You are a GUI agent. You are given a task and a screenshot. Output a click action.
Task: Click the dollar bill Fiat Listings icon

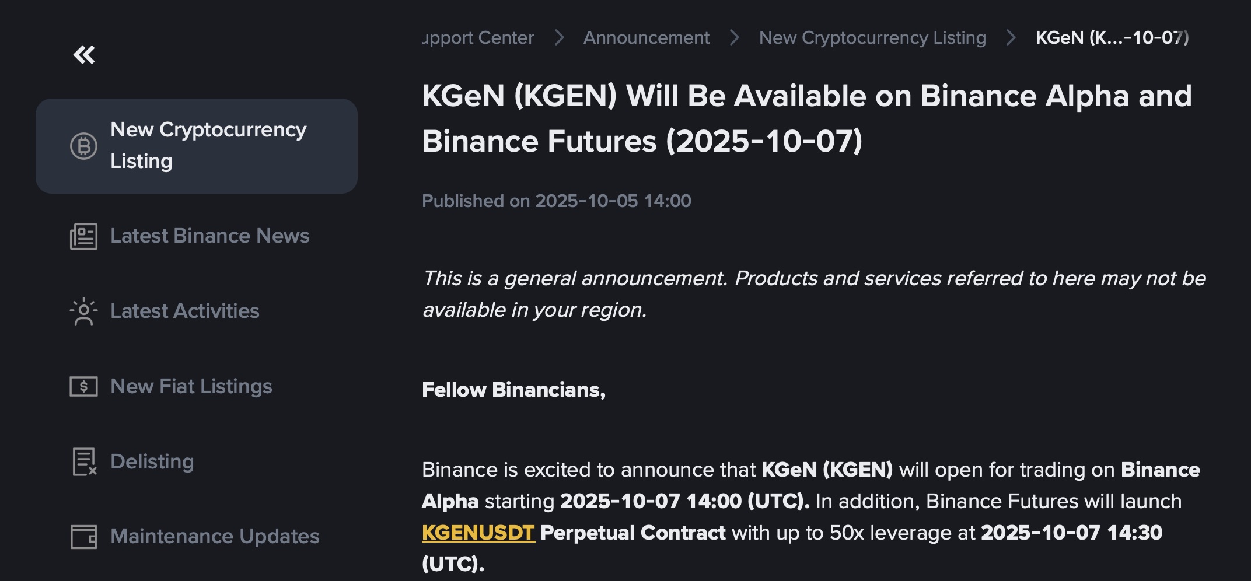83,386
